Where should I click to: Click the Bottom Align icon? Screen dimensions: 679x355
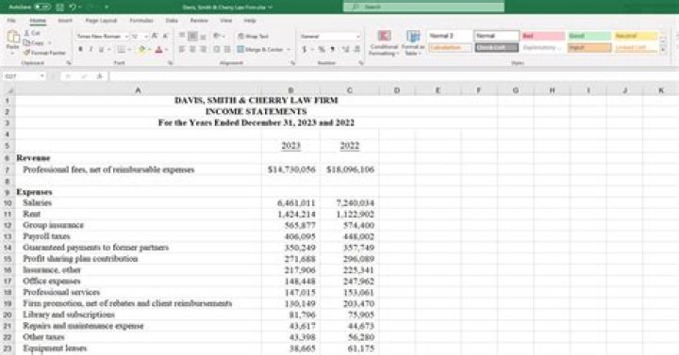[203, 36]
